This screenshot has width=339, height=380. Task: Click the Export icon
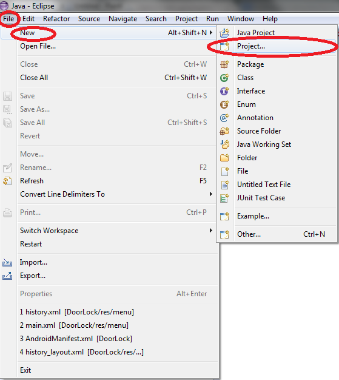click(7, 276)
